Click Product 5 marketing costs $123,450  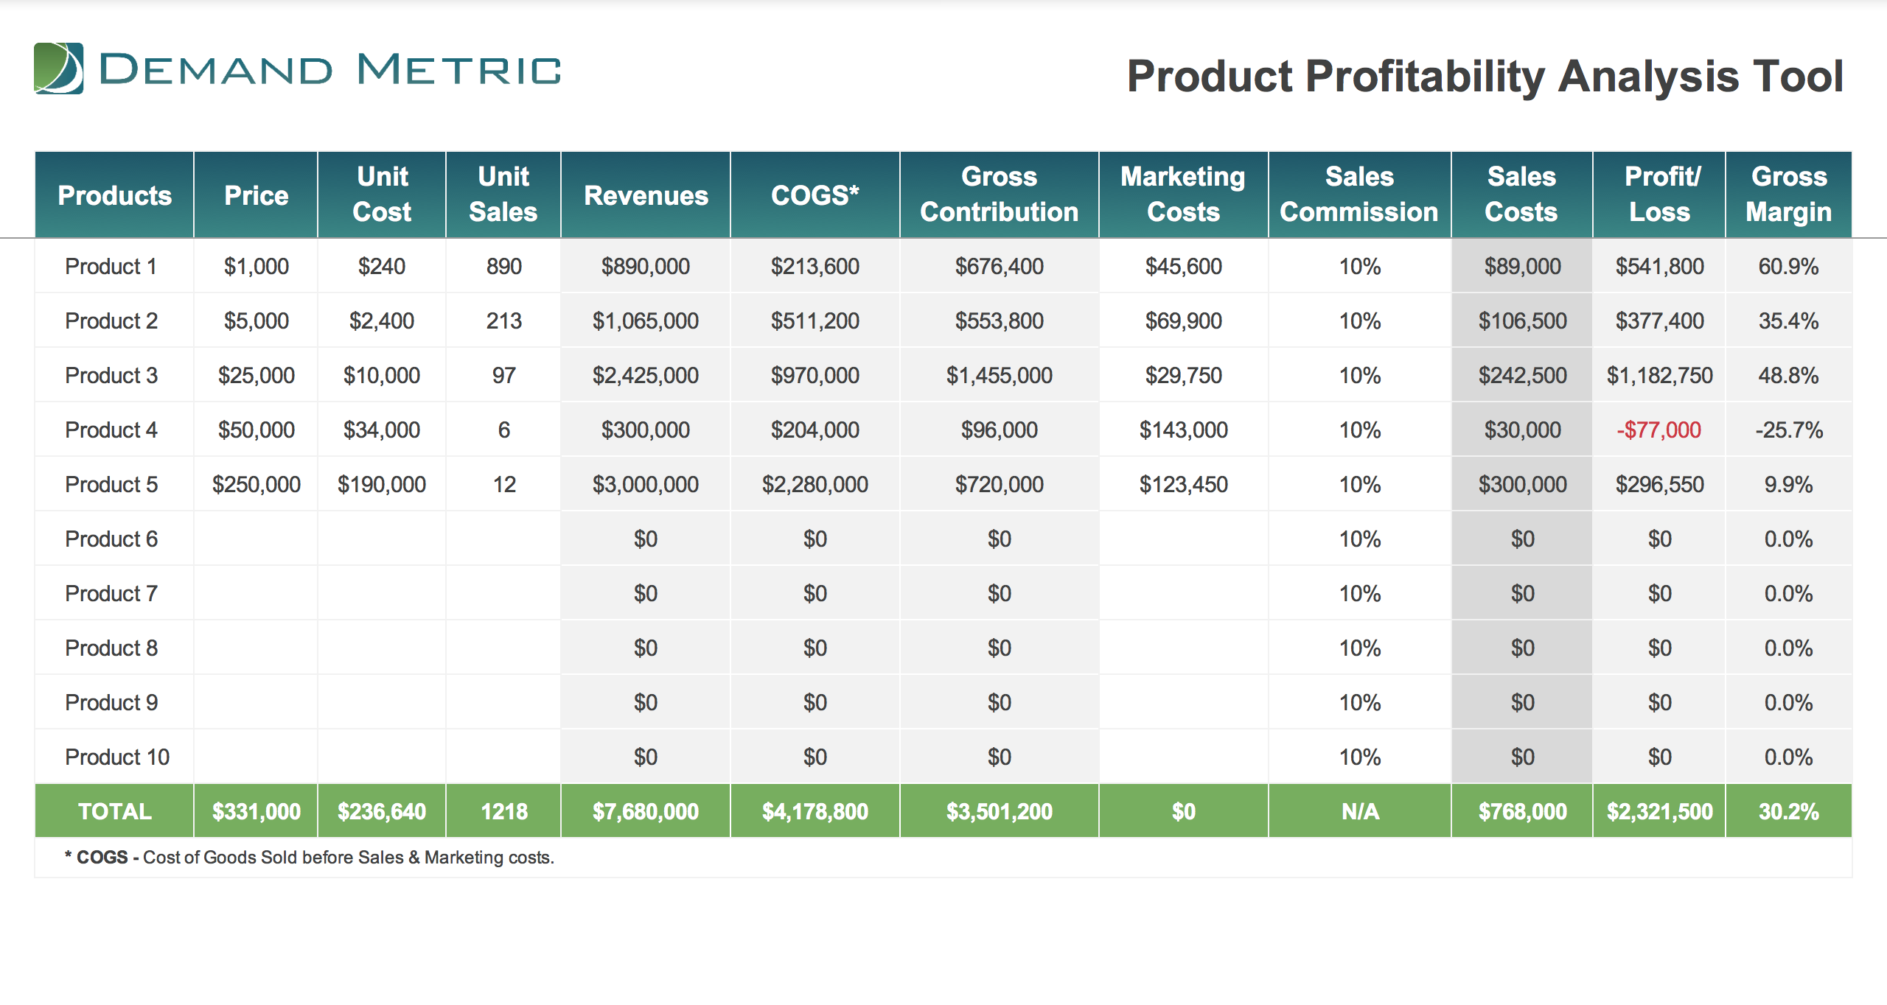click(x=1183, y=484)
